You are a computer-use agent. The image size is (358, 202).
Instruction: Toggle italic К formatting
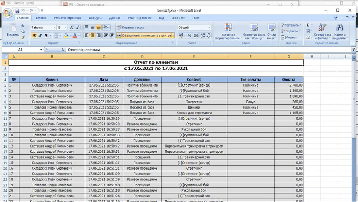[x=40, y=35]
